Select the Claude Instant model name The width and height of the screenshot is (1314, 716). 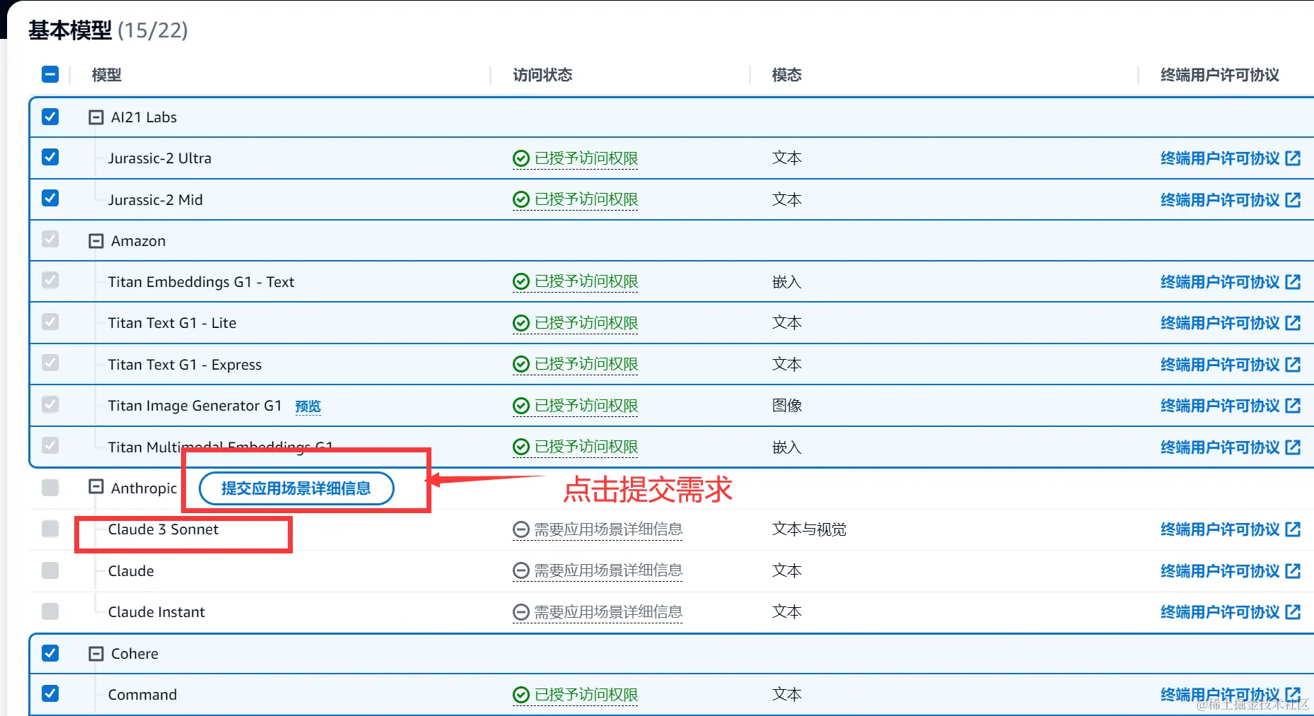156,612
